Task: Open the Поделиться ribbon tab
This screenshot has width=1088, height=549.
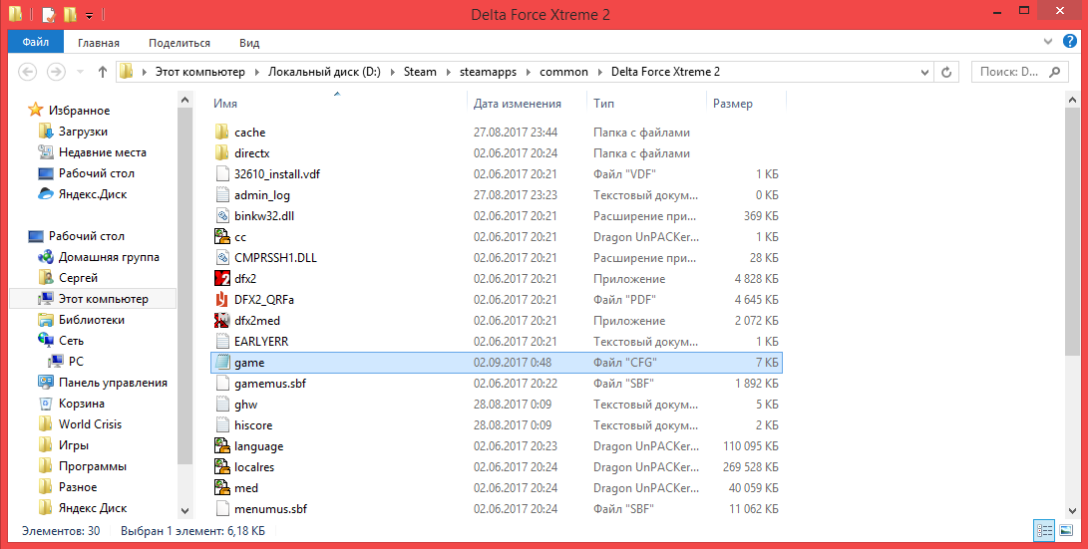Action: (x=180, y=42)
